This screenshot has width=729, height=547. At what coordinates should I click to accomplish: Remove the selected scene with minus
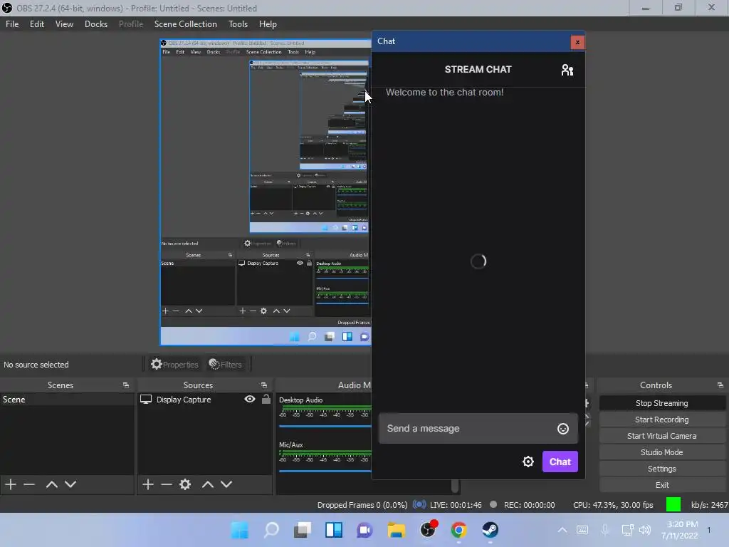(x=29, y=484)
